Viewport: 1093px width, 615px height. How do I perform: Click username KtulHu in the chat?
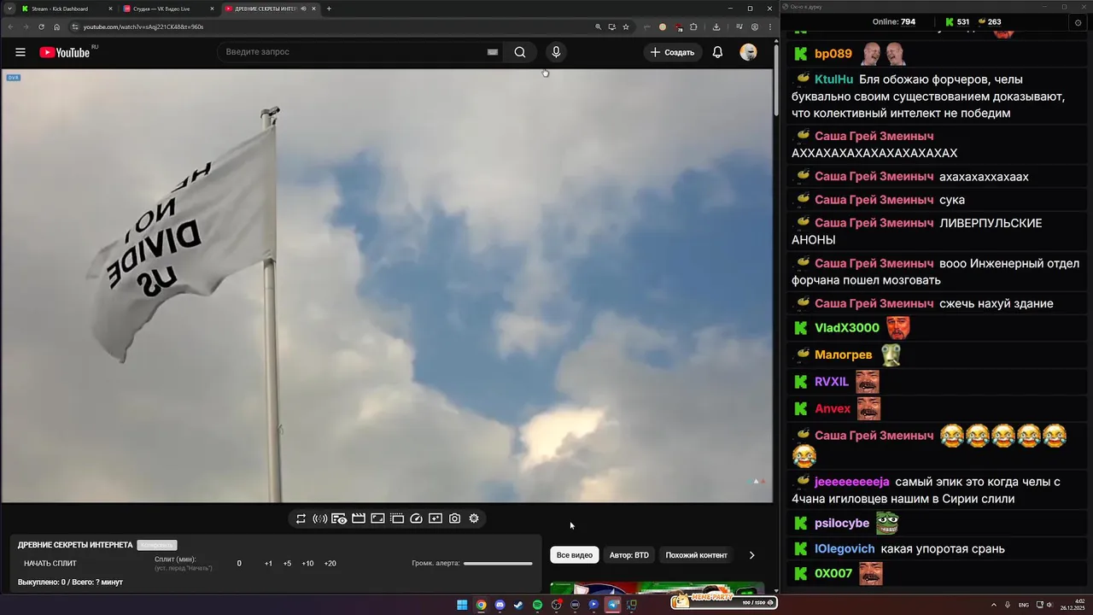[834, 79]
